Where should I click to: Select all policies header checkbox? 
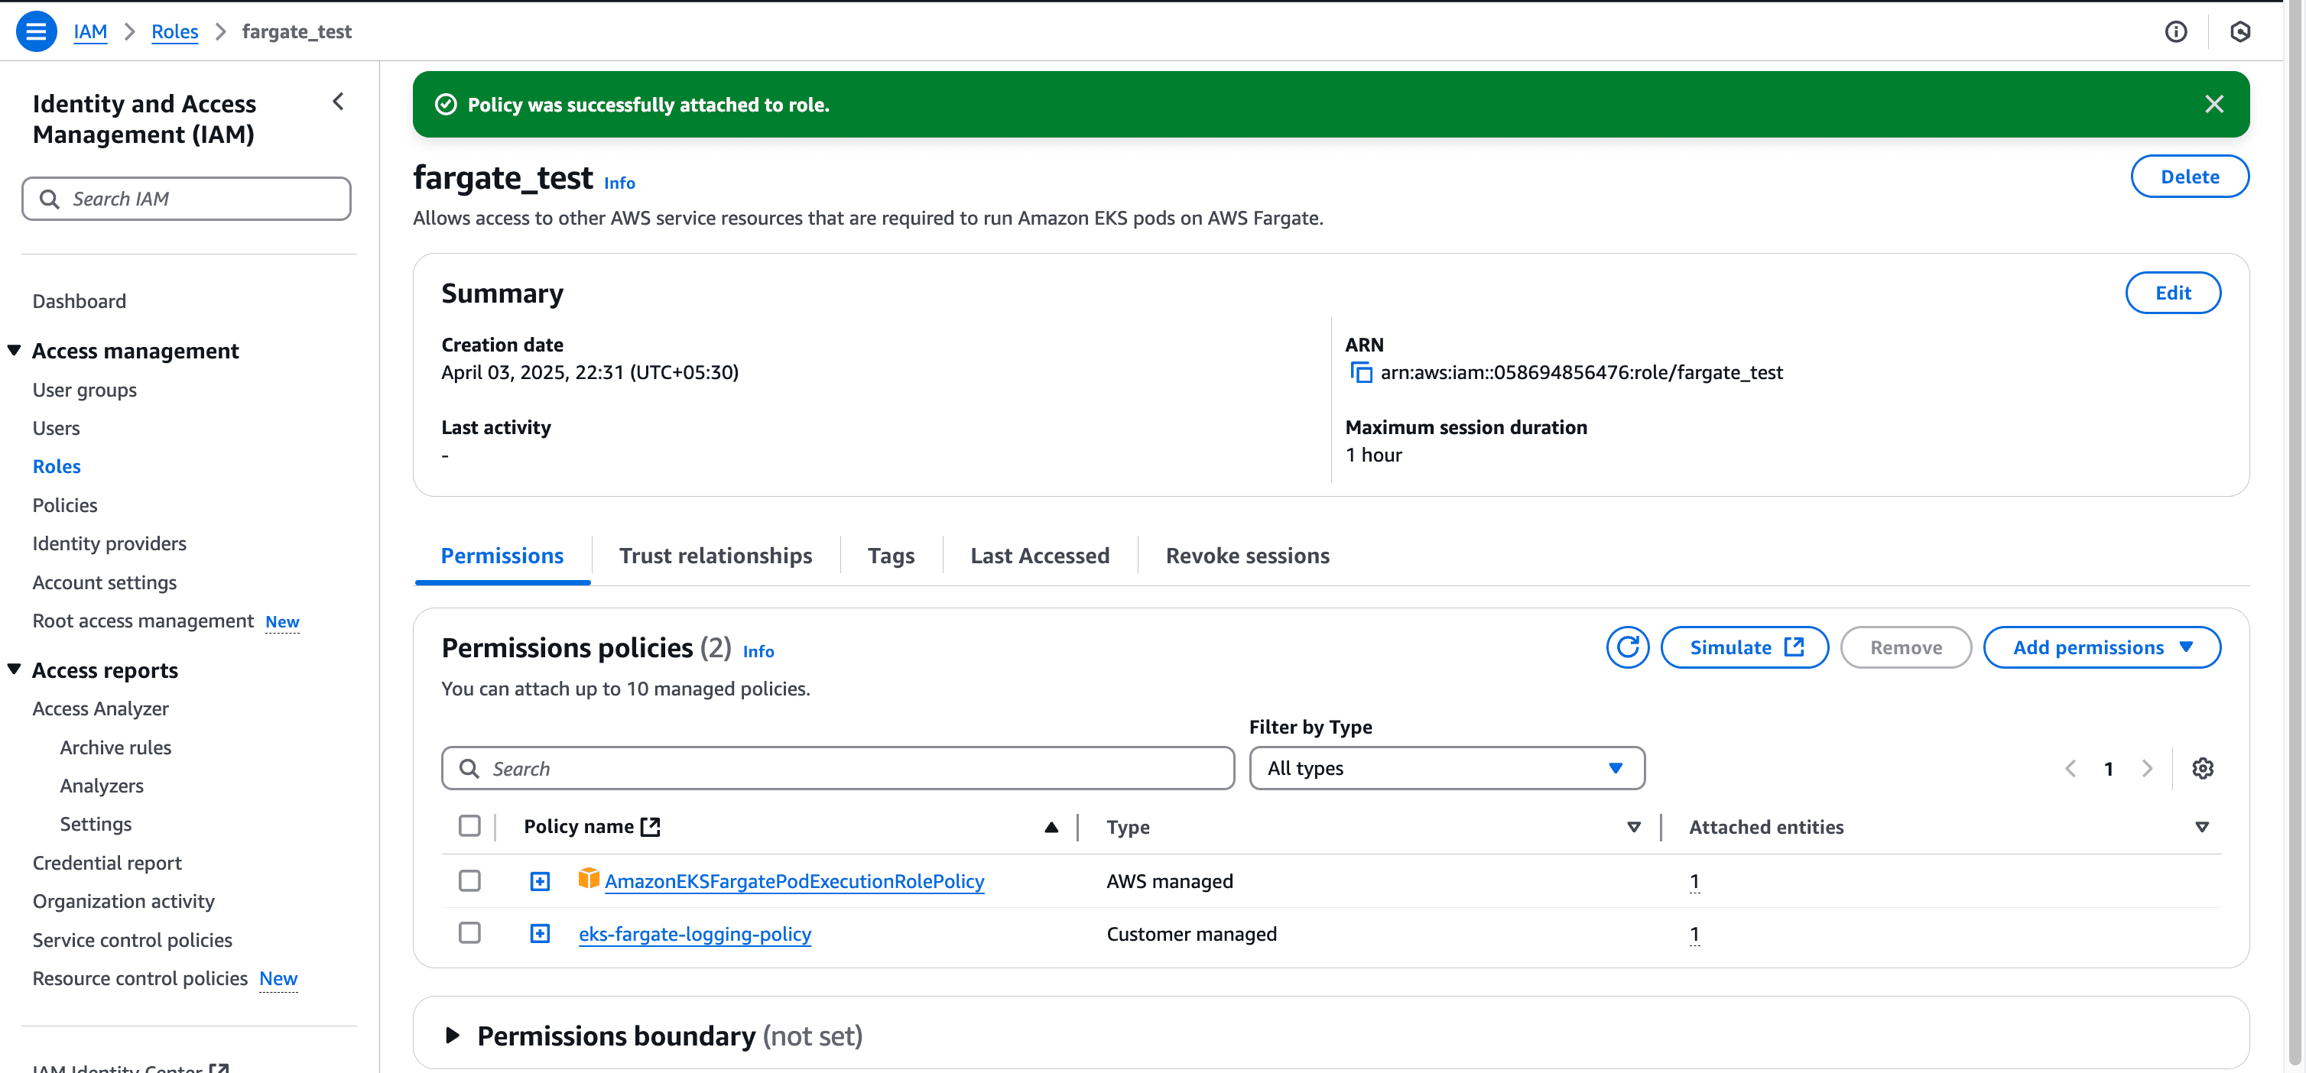pyautogui.click(x=469, y=826)
